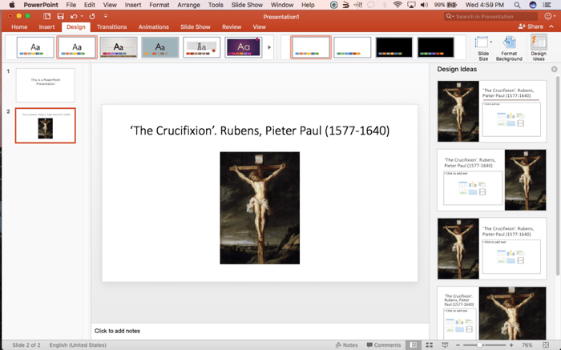This screenshot has height=350, width=561.
Task: Select the first white Office theme
Action: click(35, 47)
